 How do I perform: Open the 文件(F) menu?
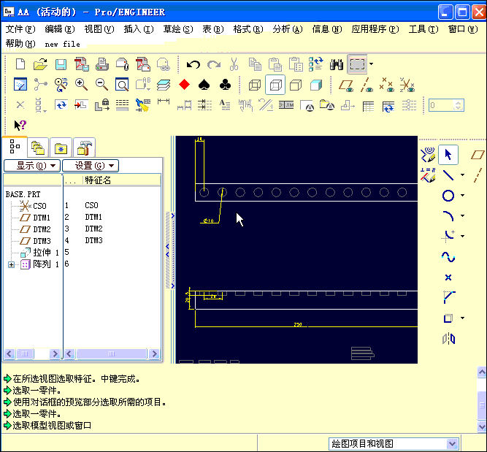[20, 29]
